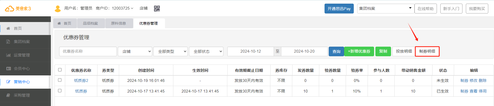Screen dimensions: 494x106
Task: Open 采购管理 via its book icon
Action: click(x=8, y=95)
